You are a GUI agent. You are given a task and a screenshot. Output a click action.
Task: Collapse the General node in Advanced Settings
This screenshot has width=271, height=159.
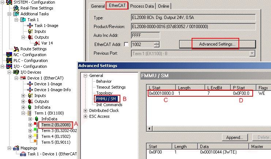click(x=85, y=75)
